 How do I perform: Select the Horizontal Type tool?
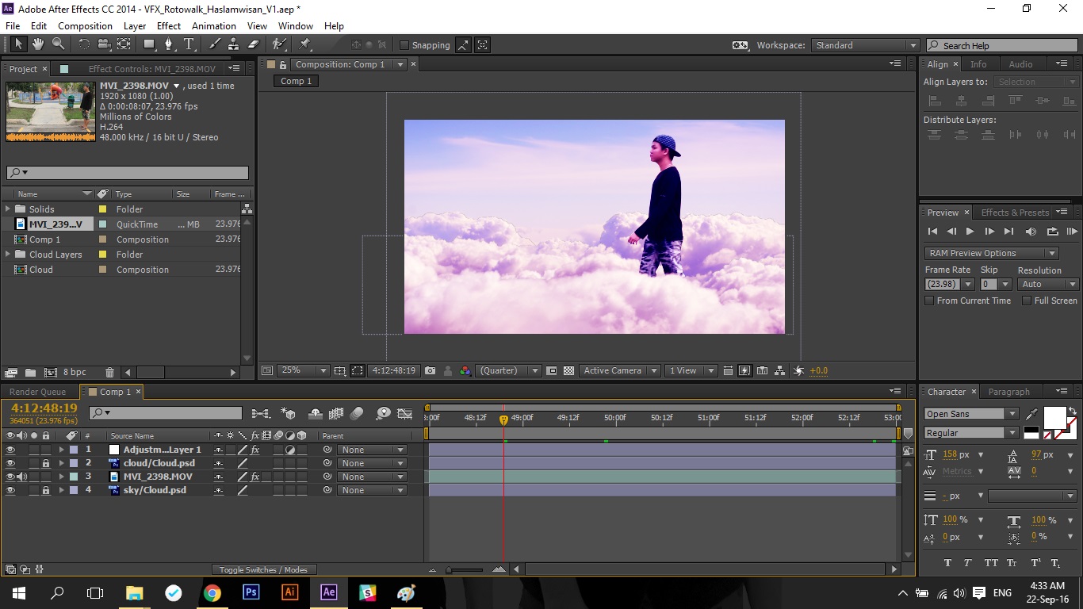click(189, 45)
